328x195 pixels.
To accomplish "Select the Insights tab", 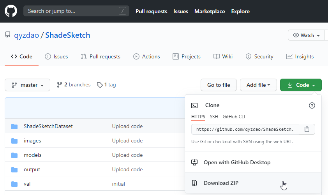I will (300, 56).
